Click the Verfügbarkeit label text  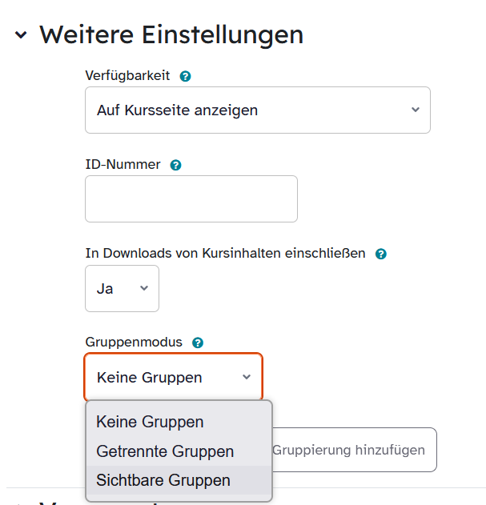[127, 76]
